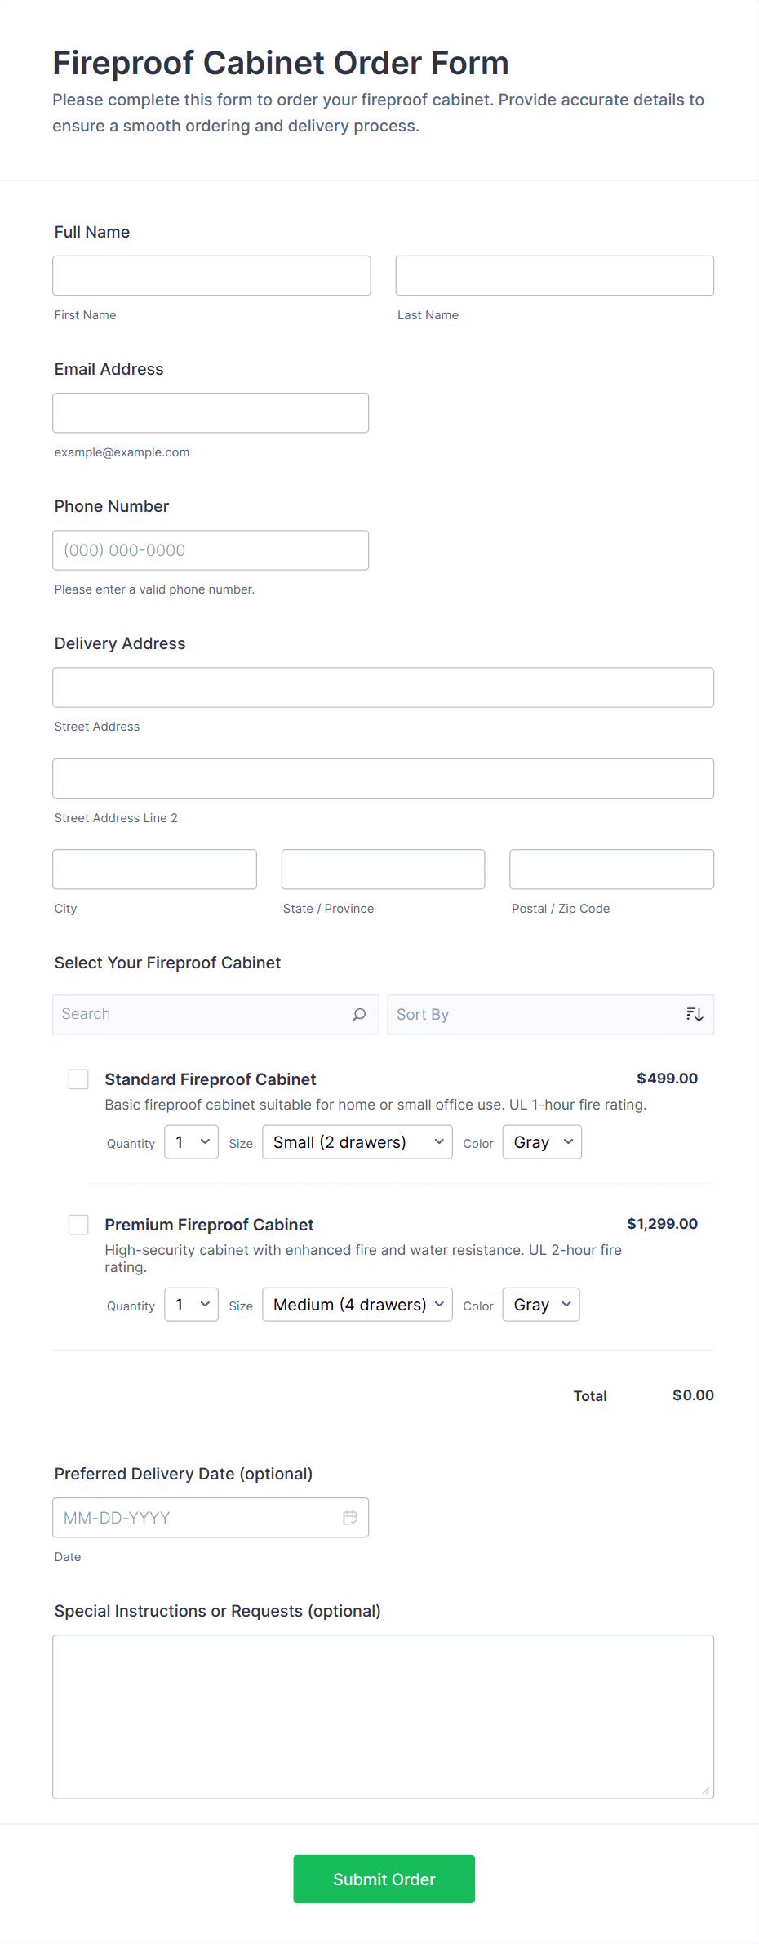Click the chevron on Premium cabinet Size selector
The width and height of the screenshot is (759, 1944).
[x=438, y=1304]
